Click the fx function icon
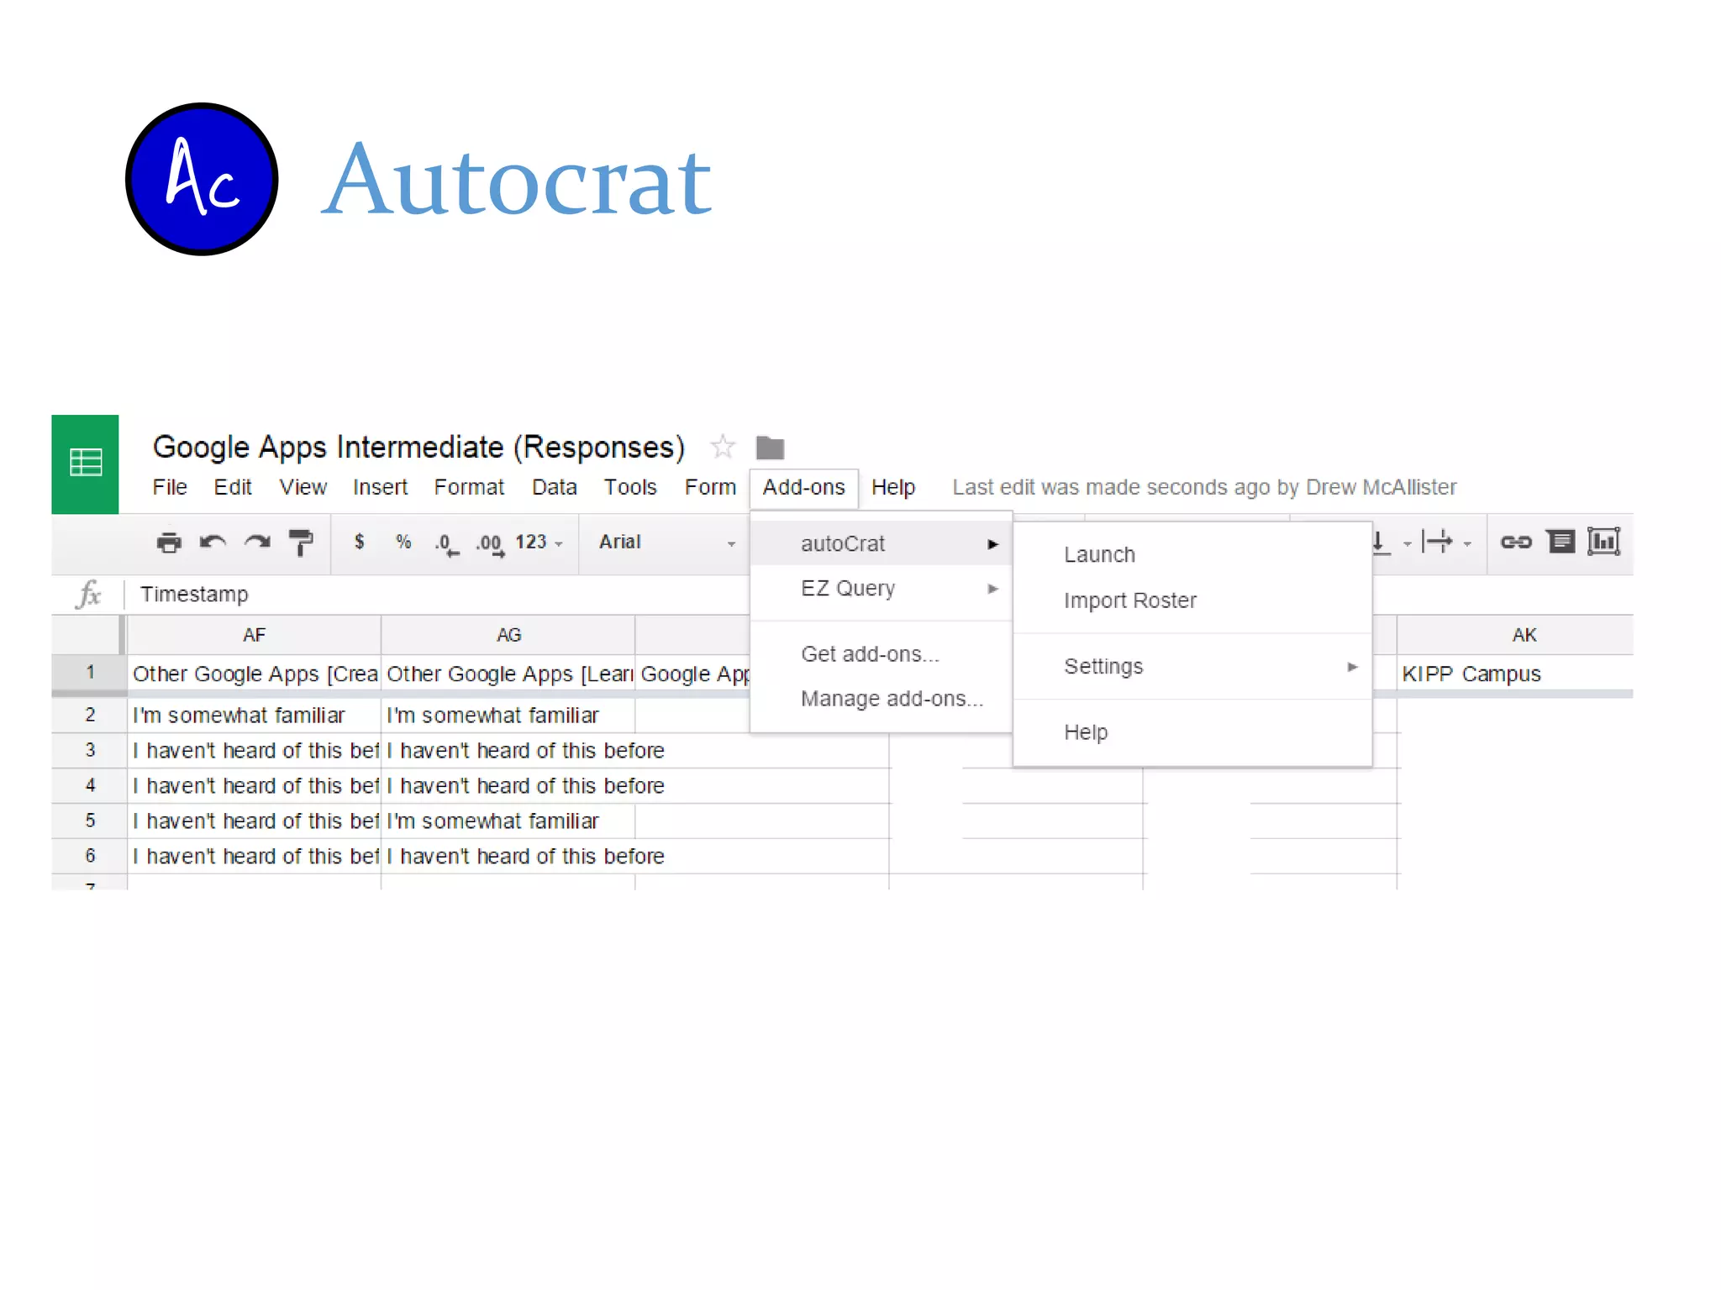The height and width of the screenshot is (1290, 1721). point(88,595)
